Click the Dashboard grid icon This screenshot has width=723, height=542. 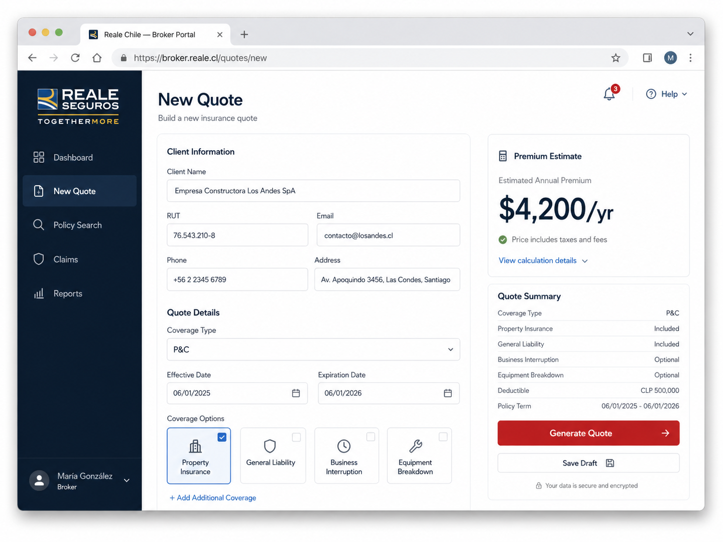pyautogui.click(x=39, y=157)
